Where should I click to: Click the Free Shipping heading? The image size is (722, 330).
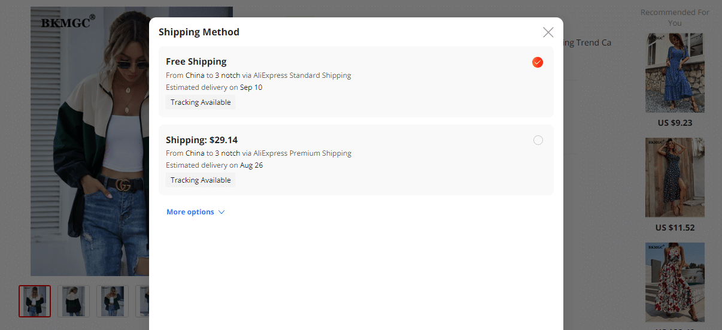click(196, 62)
